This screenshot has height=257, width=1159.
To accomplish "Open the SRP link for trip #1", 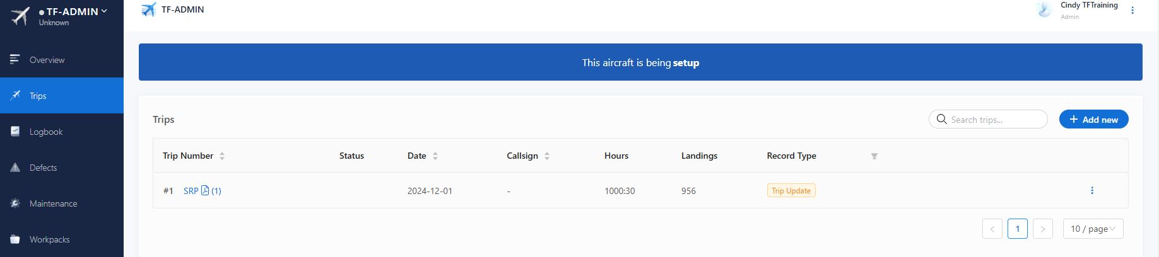I will coord(191,191).
